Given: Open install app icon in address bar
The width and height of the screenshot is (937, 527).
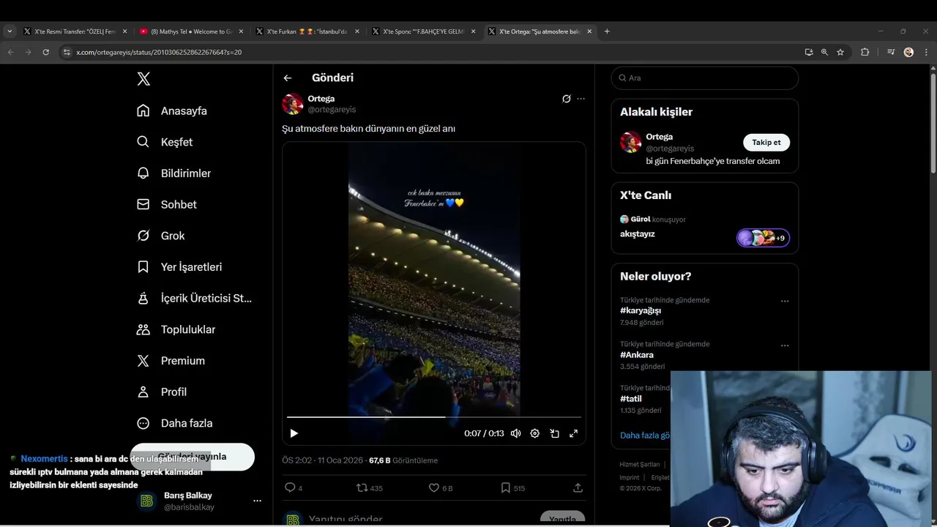Looking at the screenshot, I should pyautogui.click(x=808, y=52).
